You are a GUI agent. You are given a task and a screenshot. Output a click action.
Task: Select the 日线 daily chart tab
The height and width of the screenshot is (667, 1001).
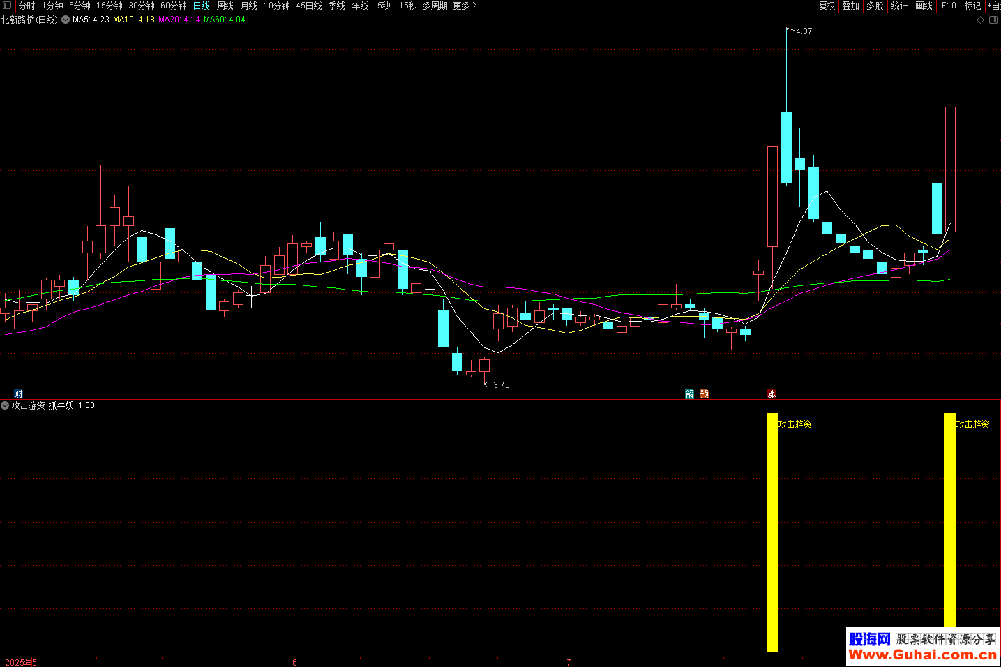click(x=202, y=6)
